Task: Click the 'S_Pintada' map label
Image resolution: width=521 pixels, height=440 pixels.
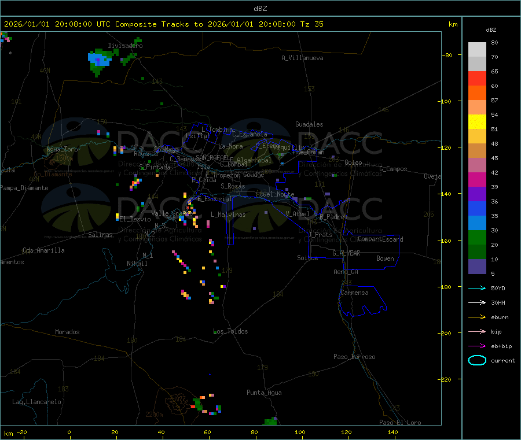Action: click(x=155, y=167)
